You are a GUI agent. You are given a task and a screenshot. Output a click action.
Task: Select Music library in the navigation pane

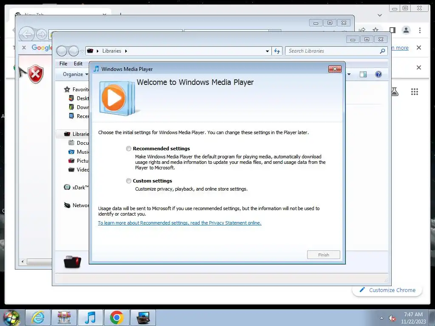point(79,152)
